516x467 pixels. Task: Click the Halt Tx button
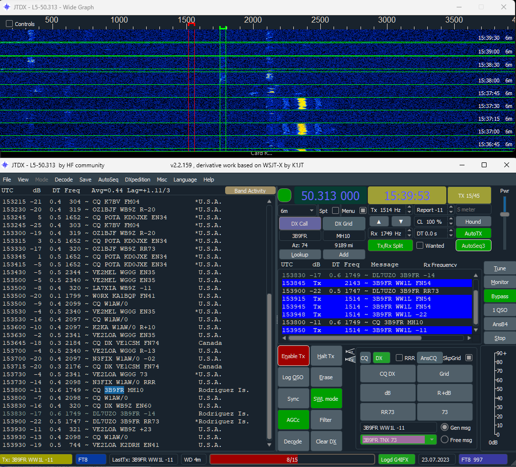point(326,356)
